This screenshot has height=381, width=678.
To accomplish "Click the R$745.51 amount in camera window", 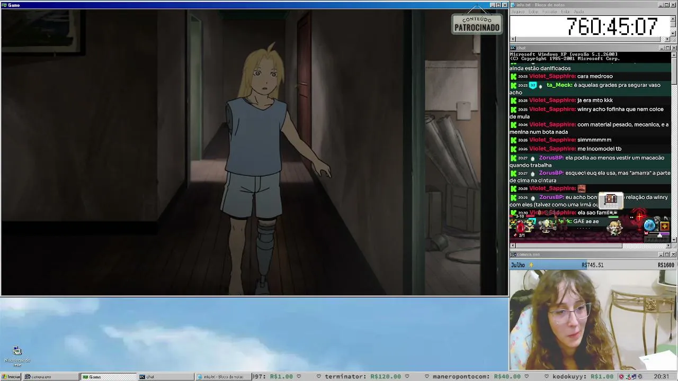I will pyautogui.click(x=592, y=265).
